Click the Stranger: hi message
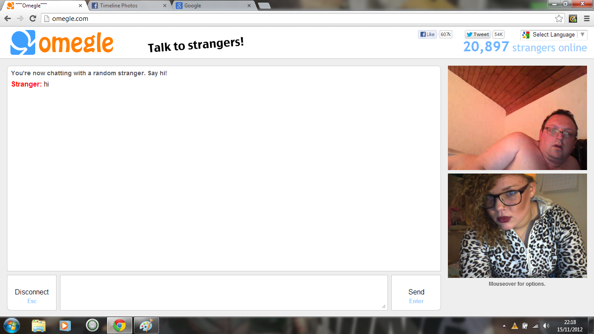 pyautogui.click(x=30, y=84)
